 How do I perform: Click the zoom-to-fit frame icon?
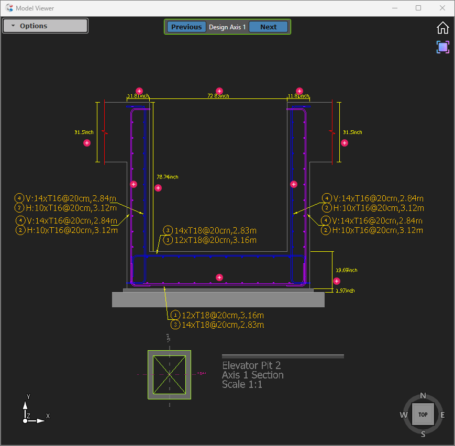pos(443,47)
